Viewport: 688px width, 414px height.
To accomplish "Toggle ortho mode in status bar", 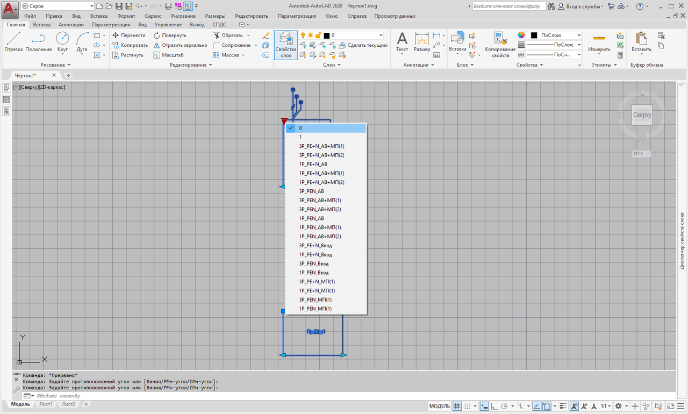I will click(x=494, y=406).
